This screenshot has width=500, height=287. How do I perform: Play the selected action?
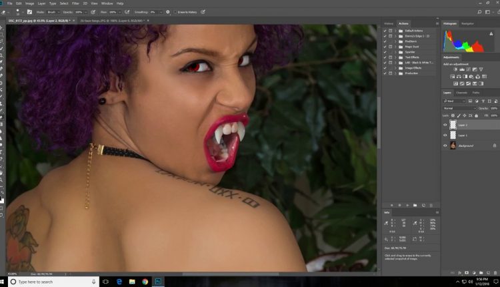tap(407, 206)
